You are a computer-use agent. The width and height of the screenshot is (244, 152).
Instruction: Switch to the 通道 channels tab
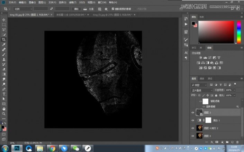coord(202,78)
